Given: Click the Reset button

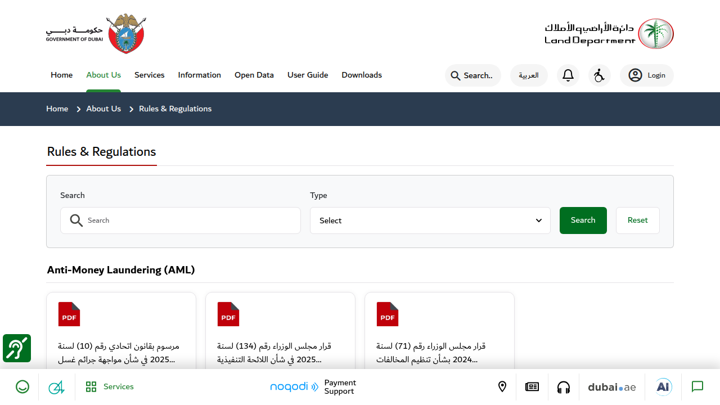Looking at the screenshot, I should [x=638, y=220].
